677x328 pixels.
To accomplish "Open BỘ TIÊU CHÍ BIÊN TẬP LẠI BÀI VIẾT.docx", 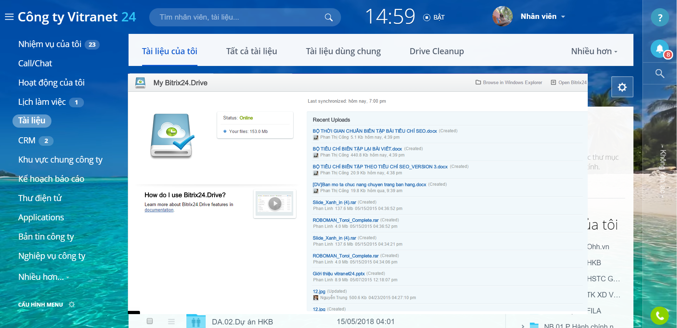I will (x=357, y=149).
